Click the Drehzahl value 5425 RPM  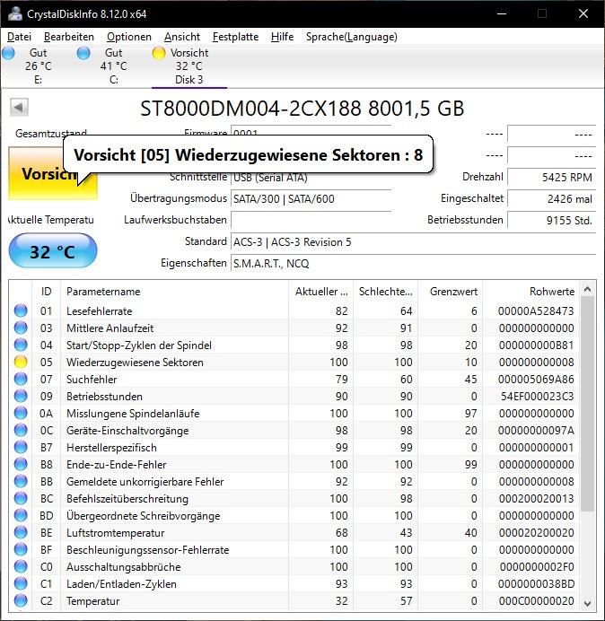click(x=551, y=178)
